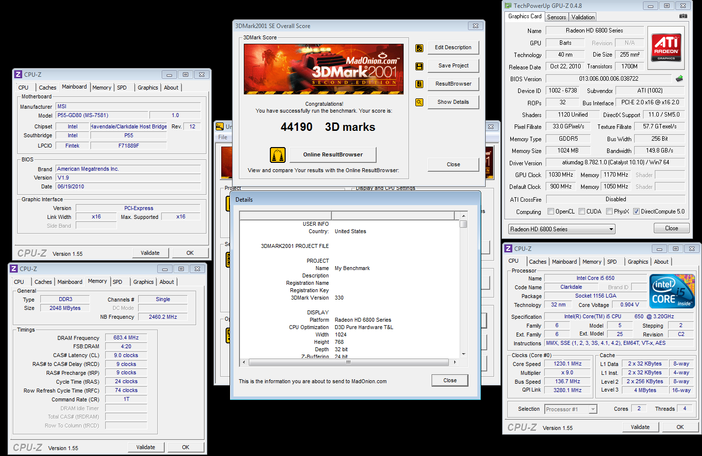Open CPU tab in CPU-Z Memory window

pos(19,282)
